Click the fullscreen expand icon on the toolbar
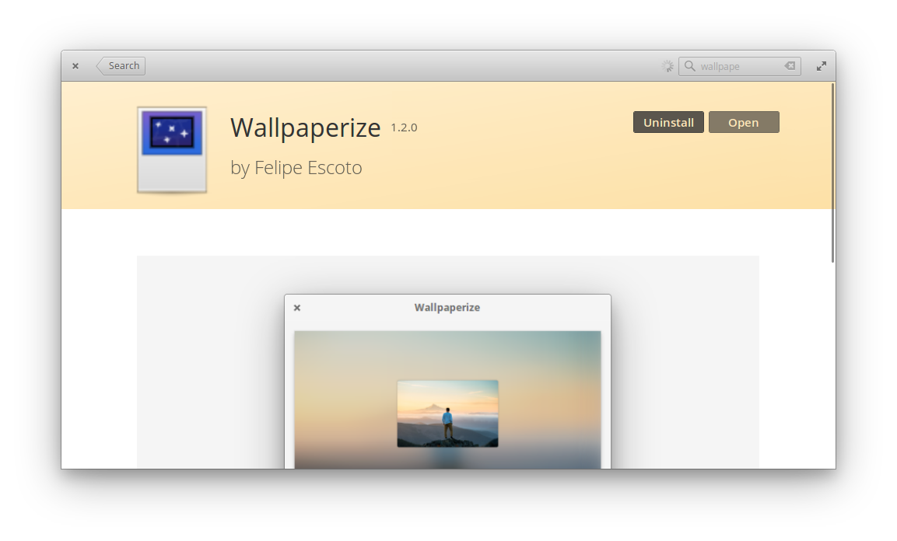The image size is (897, 541). point(822,65)
